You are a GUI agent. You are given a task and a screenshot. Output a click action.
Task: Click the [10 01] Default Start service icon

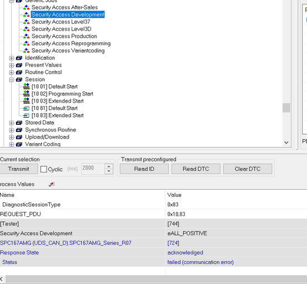pyautogui.click(x=26, y=87)
